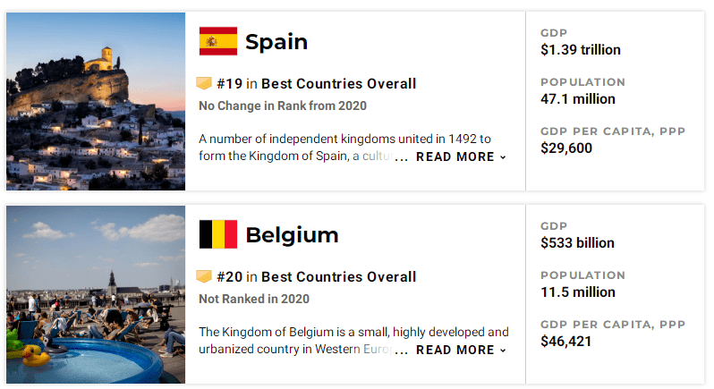Image resolution: width=714 pixels, height=389 pixels.
Task: Click the Spain flag icon
Action: (x=217, y=41)
